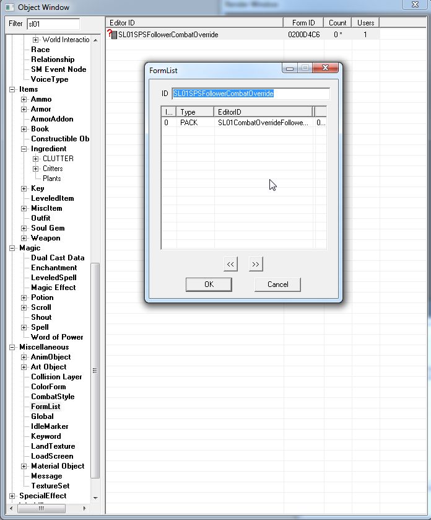Select the FormList tree item
The image size is (431, 520).
click(x=46, y=407)
